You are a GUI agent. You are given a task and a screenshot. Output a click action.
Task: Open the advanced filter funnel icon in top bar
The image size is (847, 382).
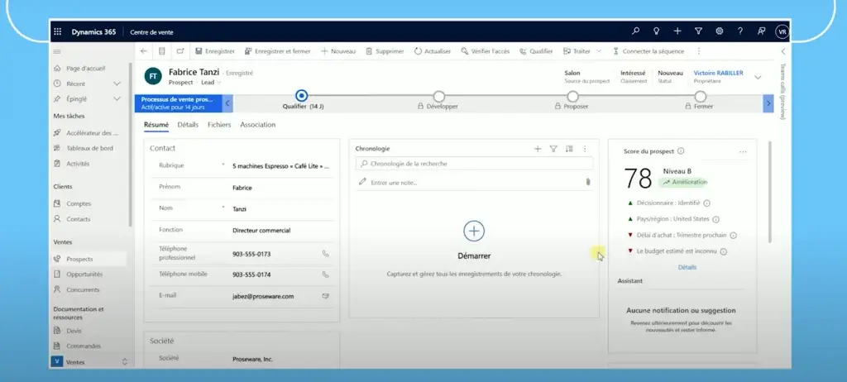tap(698, 31)
